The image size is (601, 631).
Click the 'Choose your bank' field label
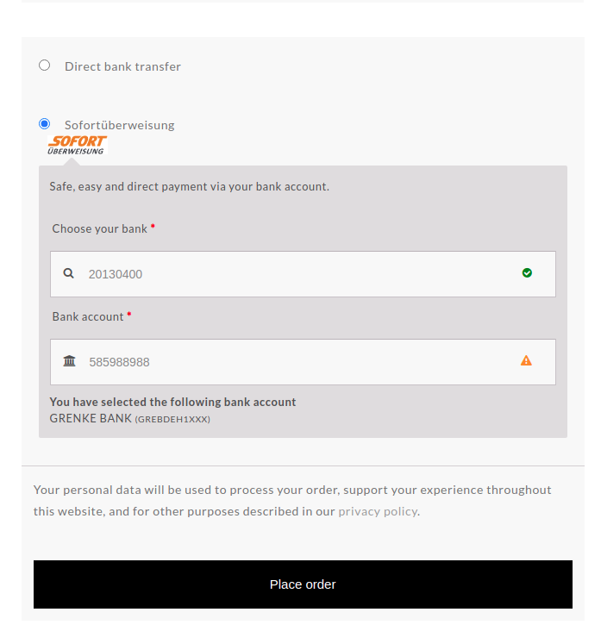[99, 229]
